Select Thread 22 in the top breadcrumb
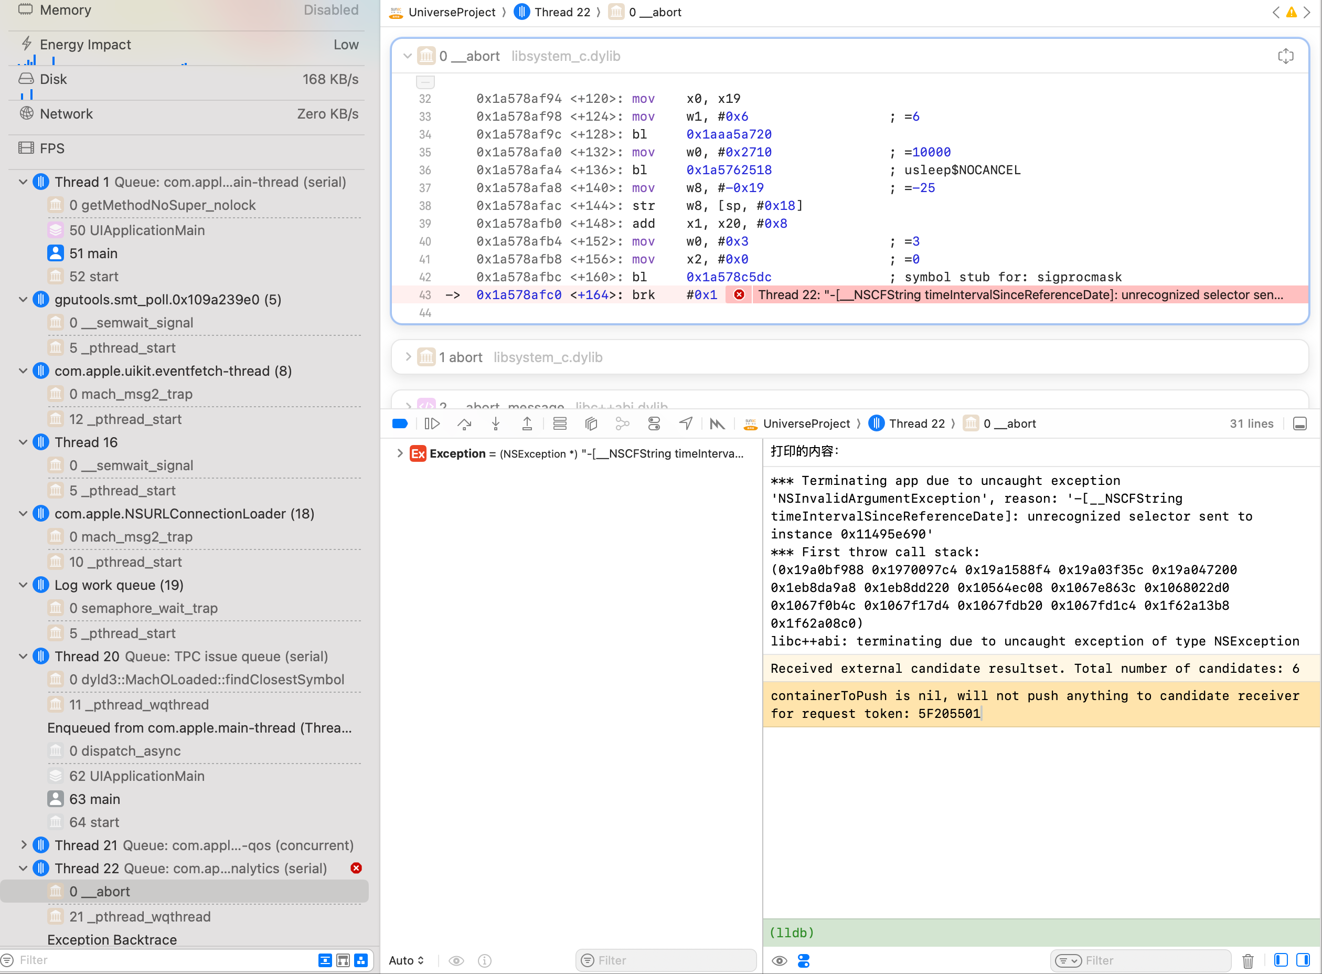 click(x=562, y=12)
